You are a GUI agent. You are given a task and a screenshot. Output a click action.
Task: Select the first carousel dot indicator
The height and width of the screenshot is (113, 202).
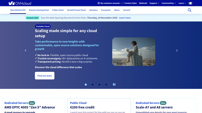(86, 85)
